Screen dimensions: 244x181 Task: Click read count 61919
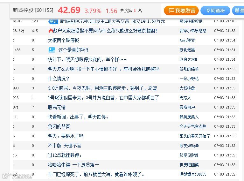(17, 21)
